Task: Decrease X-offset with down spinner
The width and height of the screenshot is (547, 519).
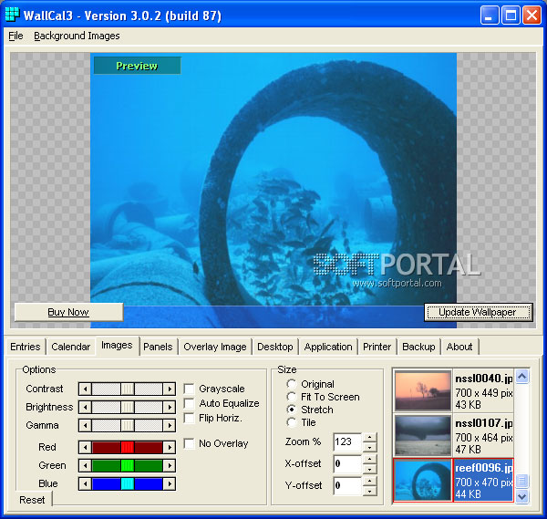Action: (370, 469)
